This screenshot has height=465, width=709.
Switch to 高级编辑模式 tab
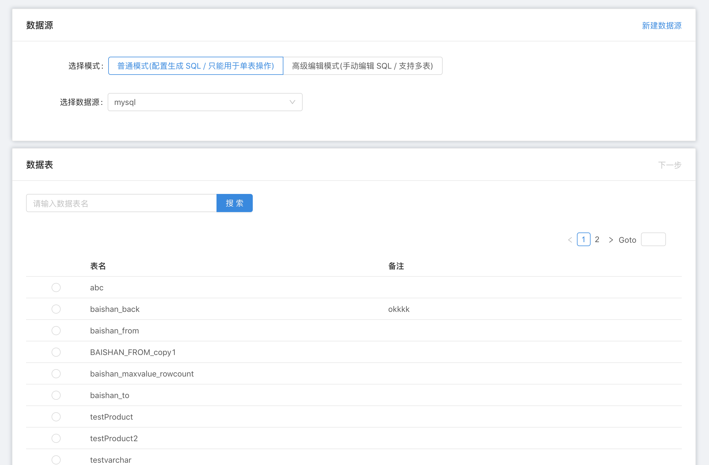[362, 66]
